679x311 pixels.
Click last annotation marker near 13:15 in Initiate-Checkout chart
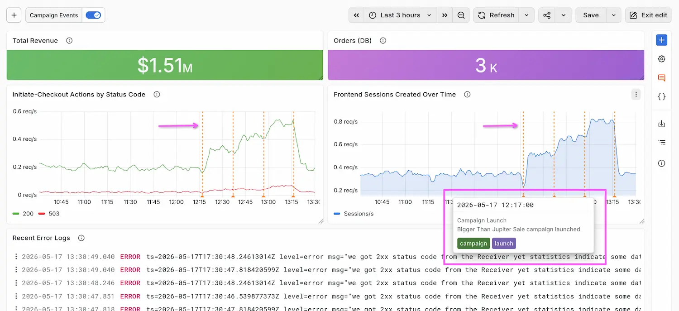pos(293,195)
